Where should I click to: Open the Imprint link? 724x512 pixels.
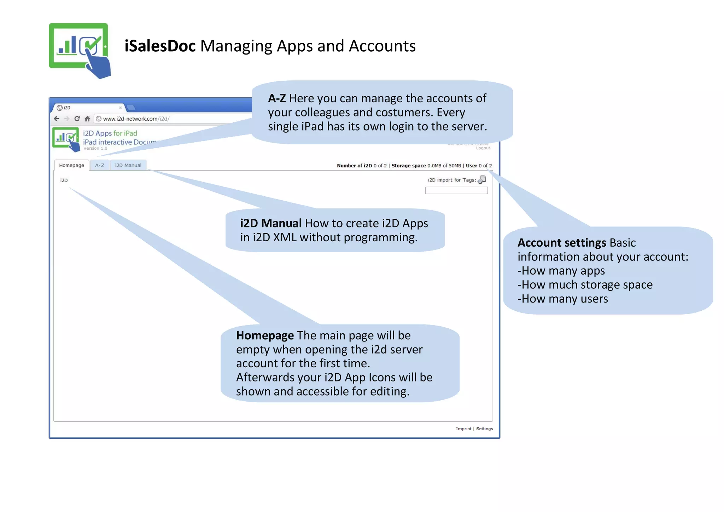coord(463,429)
